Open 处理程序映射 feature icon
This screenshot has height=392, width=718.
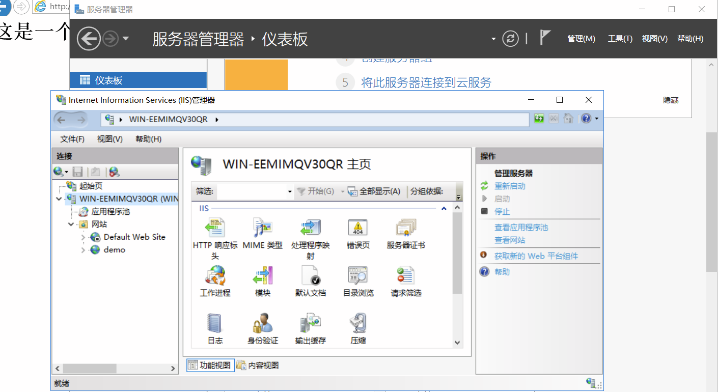click(x=310, y=228)
